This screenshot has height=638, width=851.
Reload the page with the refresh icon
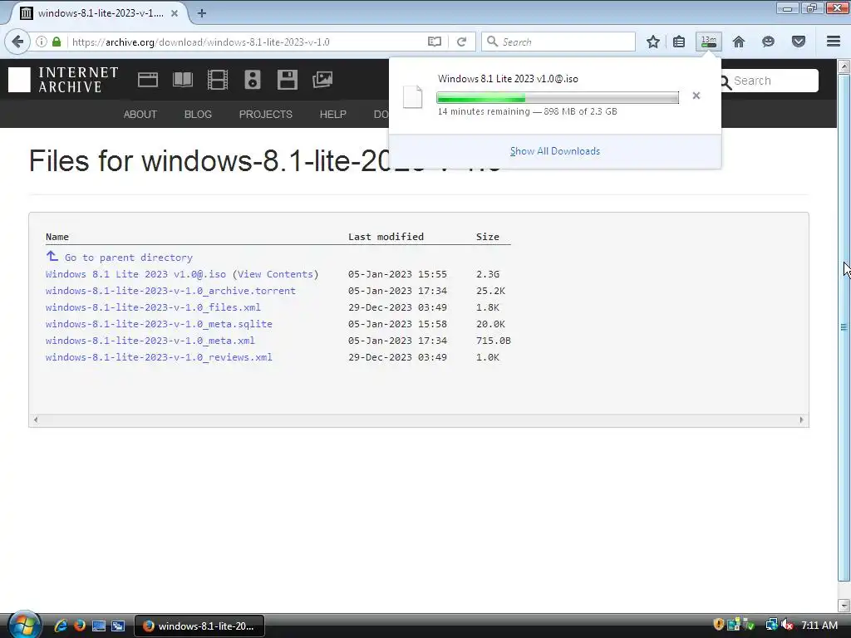coord(461,42)
